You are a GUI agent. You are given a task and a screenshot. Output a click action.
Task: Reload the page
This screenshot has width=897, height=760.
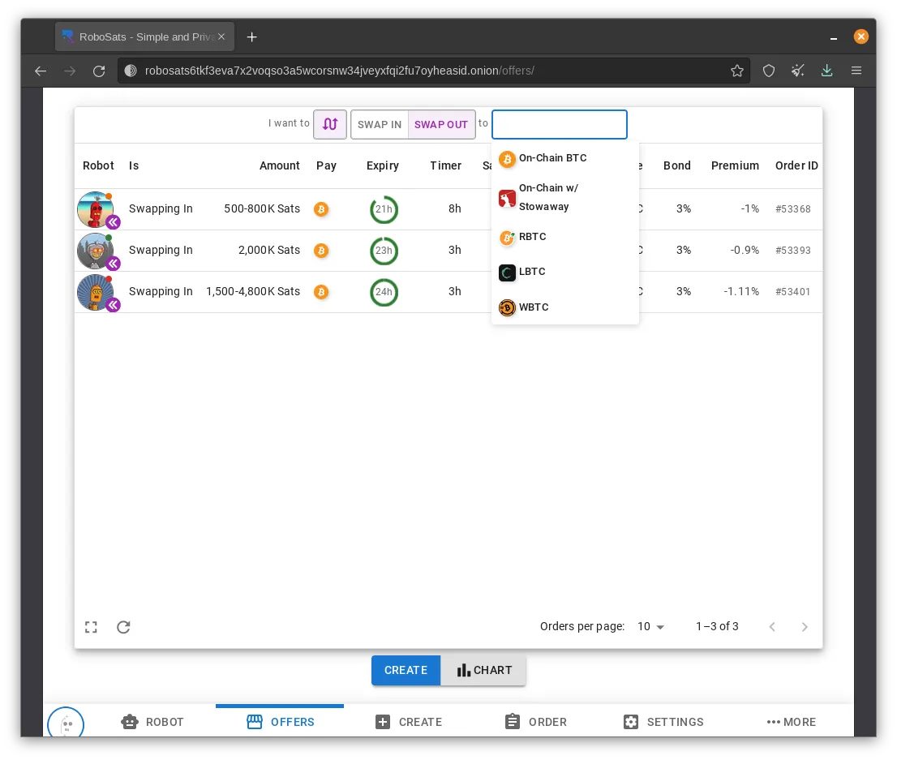(x=99, y=71)
